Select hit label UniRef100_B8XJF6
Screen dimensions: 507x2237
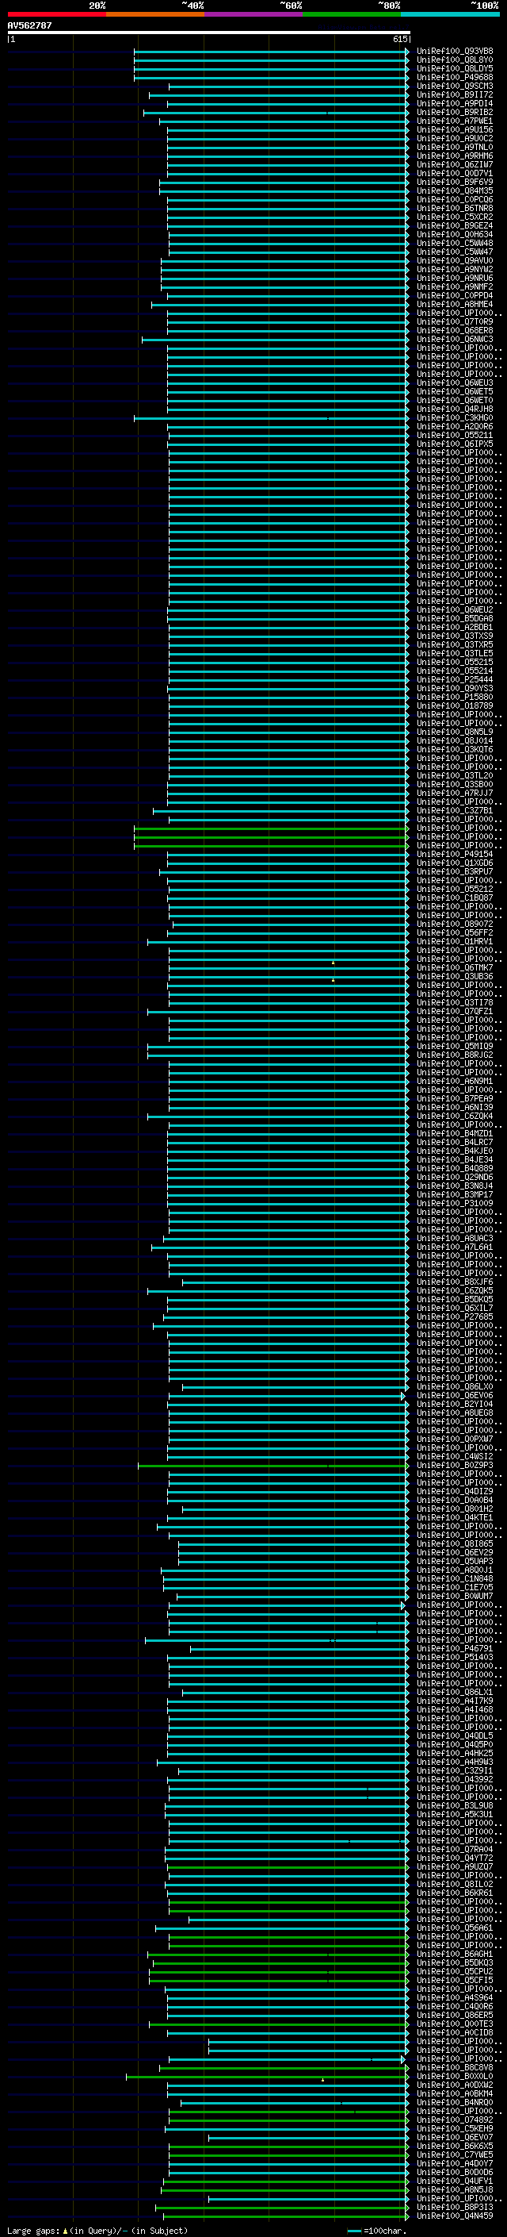coord(455,1282)
